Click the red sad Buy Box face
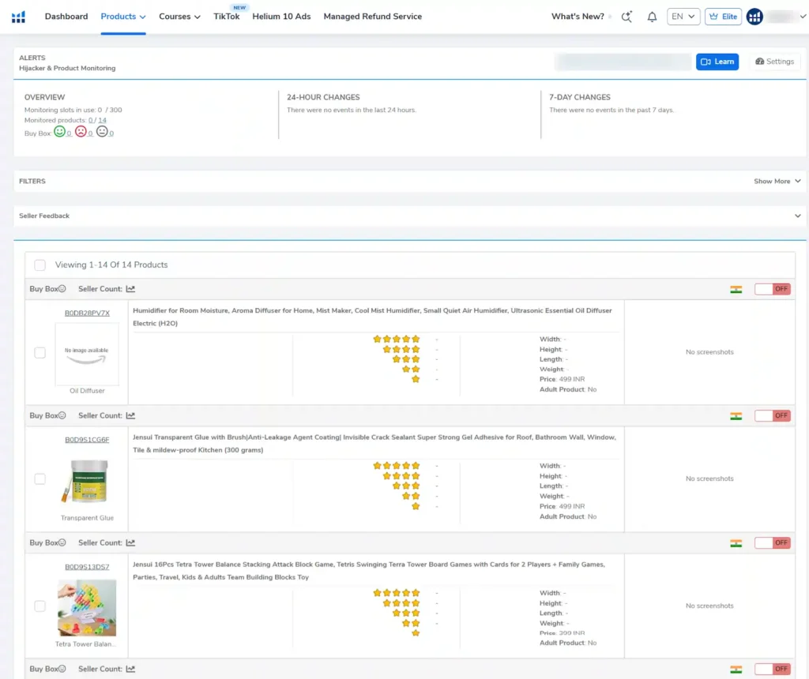The image size is (809, 679). [x=81, y=132]
